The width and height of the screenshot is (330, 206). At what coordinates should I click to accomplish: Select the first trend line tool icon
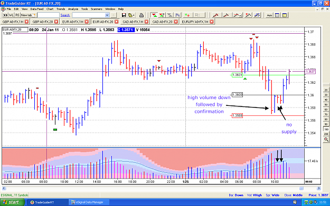coord(215,15)
